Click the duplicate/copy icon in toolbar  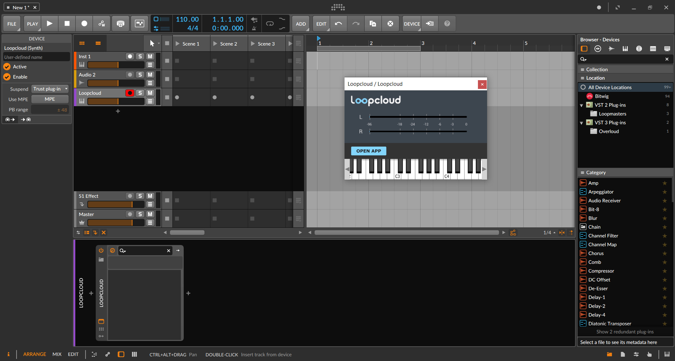pyautogui.click(x=373, y=24)
